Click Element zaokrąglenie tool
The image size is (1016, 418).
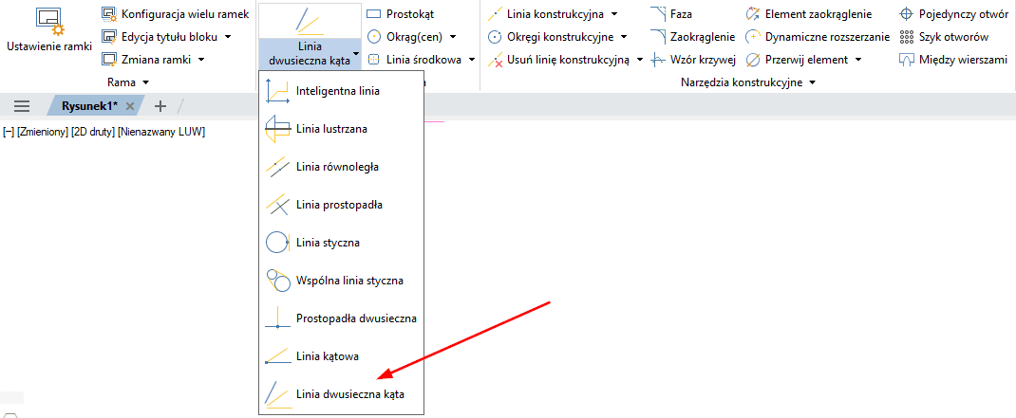click(809, 13)
